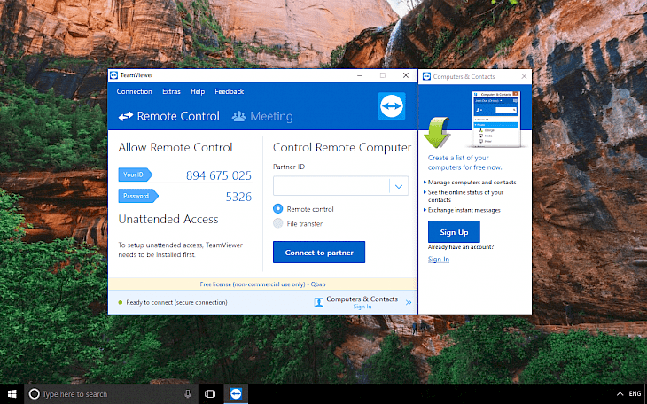
Task: Click the contacts list preview thumbnail
Action: tap(496, 119)
